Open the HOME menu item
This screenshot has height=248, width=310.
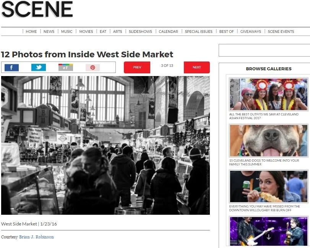31,32
